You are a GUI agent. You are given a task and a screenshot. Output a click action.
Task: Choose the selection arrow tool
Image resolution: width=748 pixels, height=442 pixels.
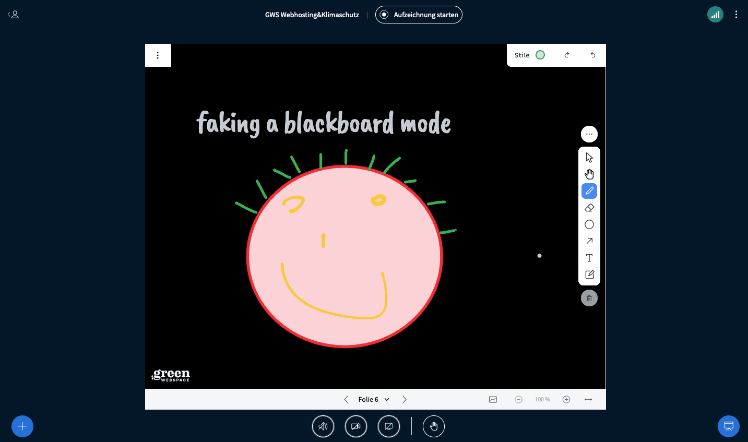coord(589,157)
